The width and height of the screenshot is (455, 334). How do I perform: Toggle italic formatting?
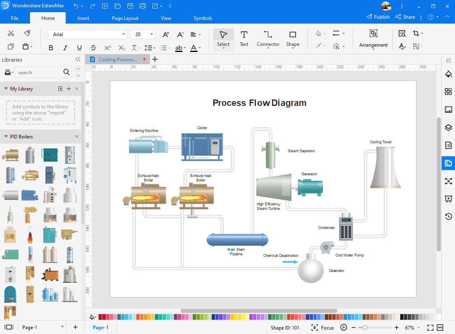coord(65,47)
